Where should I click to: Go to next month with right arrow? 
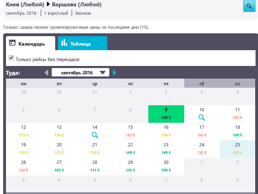click(115, 73)
